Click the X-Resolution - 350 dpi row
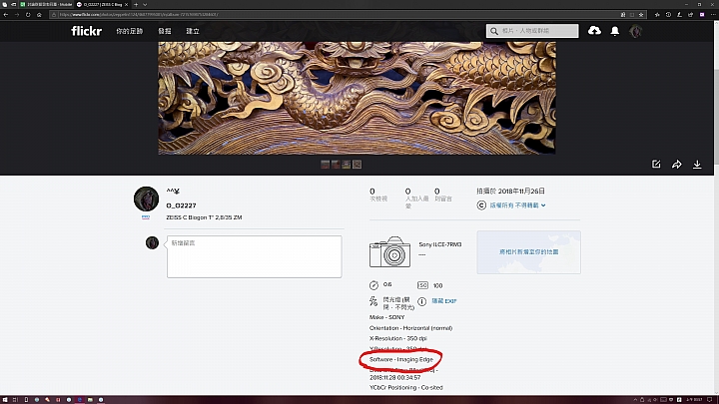Image resolution: width=719 pixels, height=404 pixels. tap(398, 338)
